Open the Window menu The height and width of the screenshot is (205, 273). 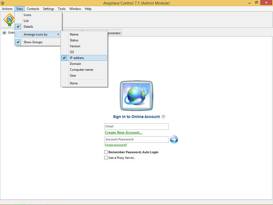[x=75, y=9]
